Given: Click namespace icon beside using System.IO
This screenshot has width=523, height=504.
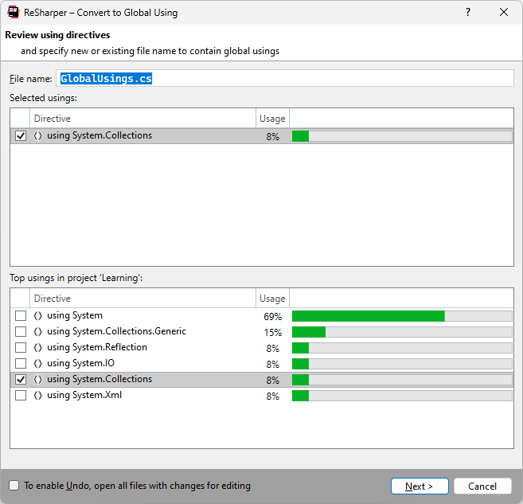Looking at the screenshot, I should (38, 364).
